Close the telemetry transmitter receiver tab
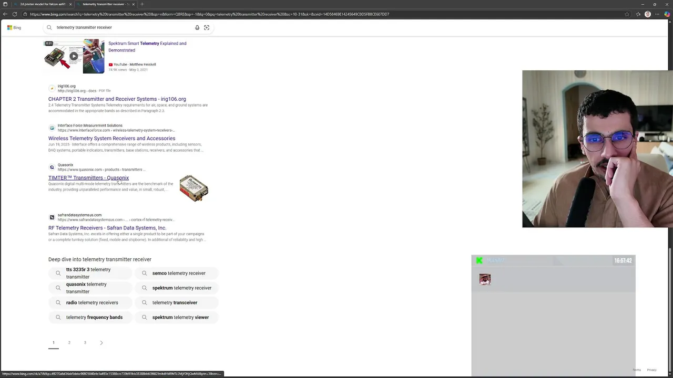 coord(133,4)
